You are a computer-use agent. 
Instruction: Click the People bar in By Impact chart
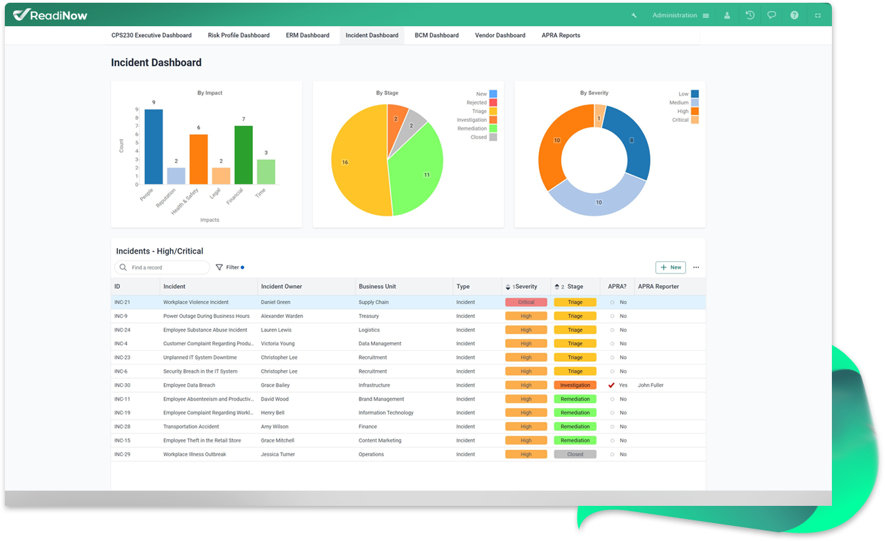[154, 147]
